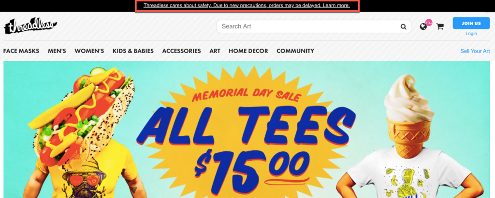Open the COMMUNITY menu
The image size is (495, 198).
point(295,51)
